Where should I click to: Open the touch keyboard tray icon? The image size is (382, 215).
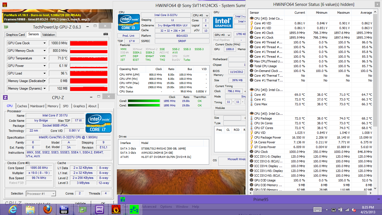317,209
